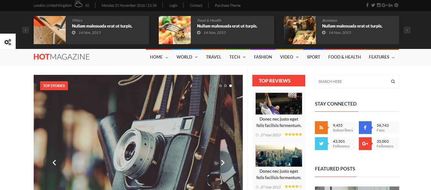The width and height of the screenshot is (431, 190).
Task: Select the third slider navigation dot
Action: (x=230, y=86)
